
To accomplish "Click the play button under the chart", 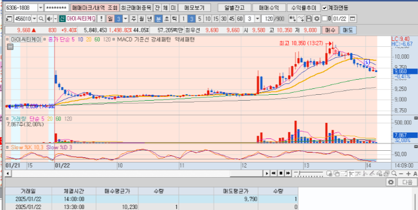I will (267, 173).
